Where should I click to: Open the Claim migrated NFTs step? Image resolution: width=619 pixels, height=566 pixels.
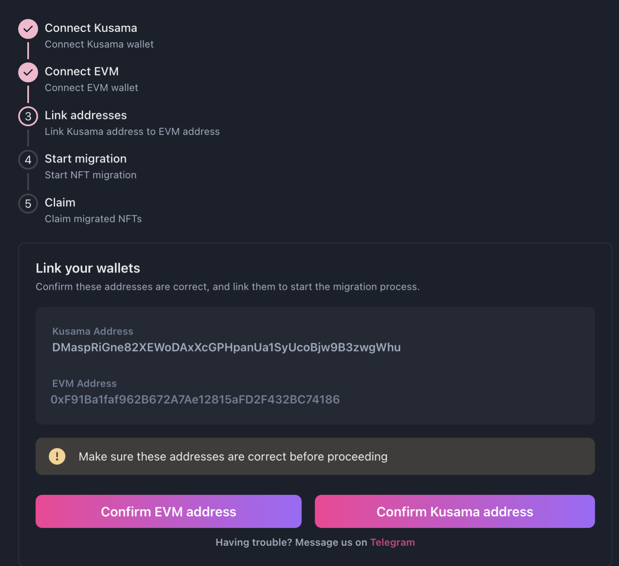(x=93, y=219)
